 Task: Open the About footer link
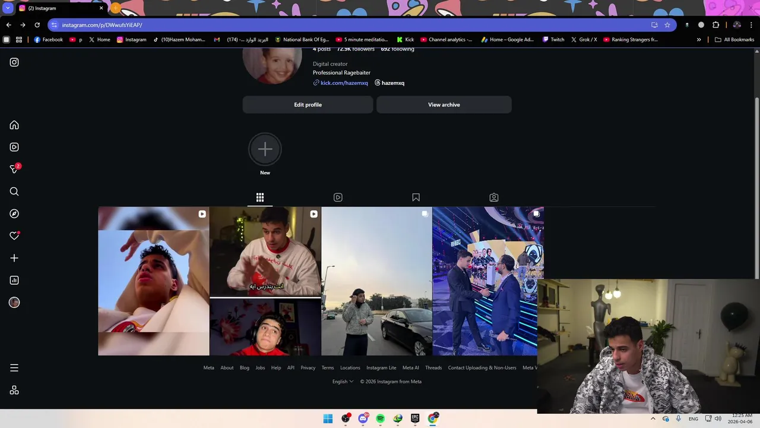point(227,368)
